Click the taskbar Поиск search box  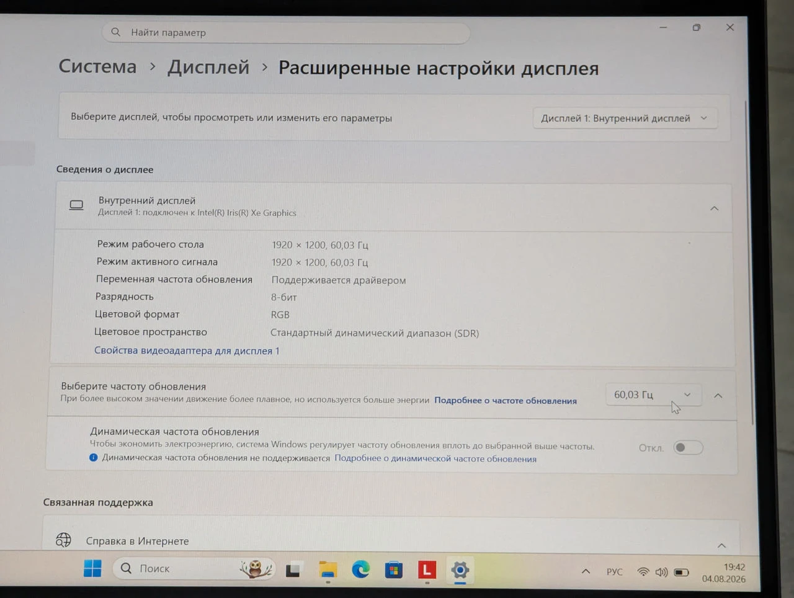pyautogui.click(x=194, y=568)
